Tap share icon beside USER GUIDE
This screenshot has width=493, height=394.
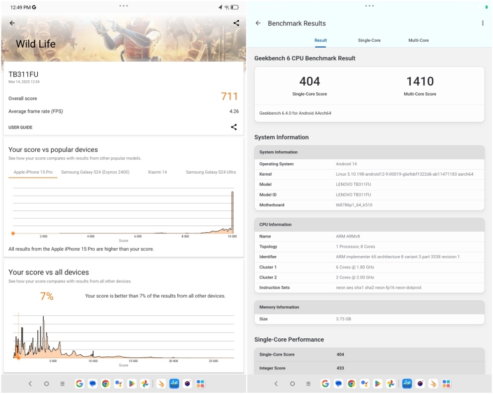point(234,127)
